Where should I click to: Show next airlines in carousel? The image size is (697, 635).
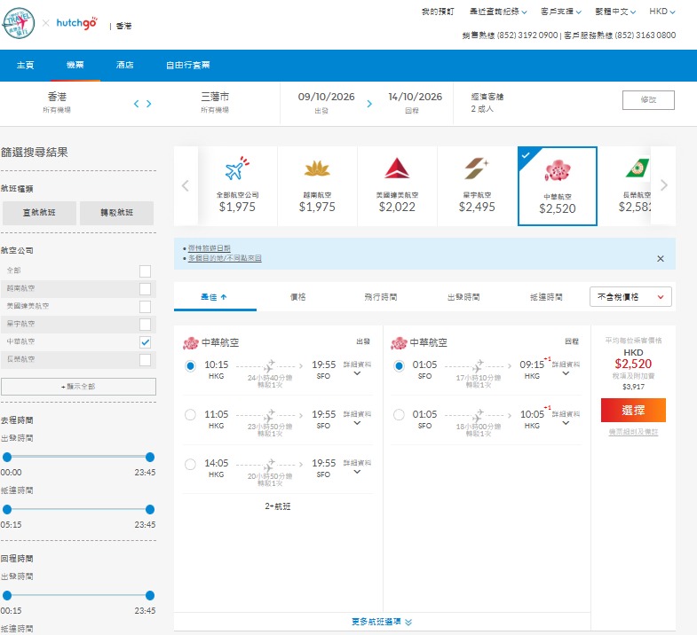tap(663, 185)
